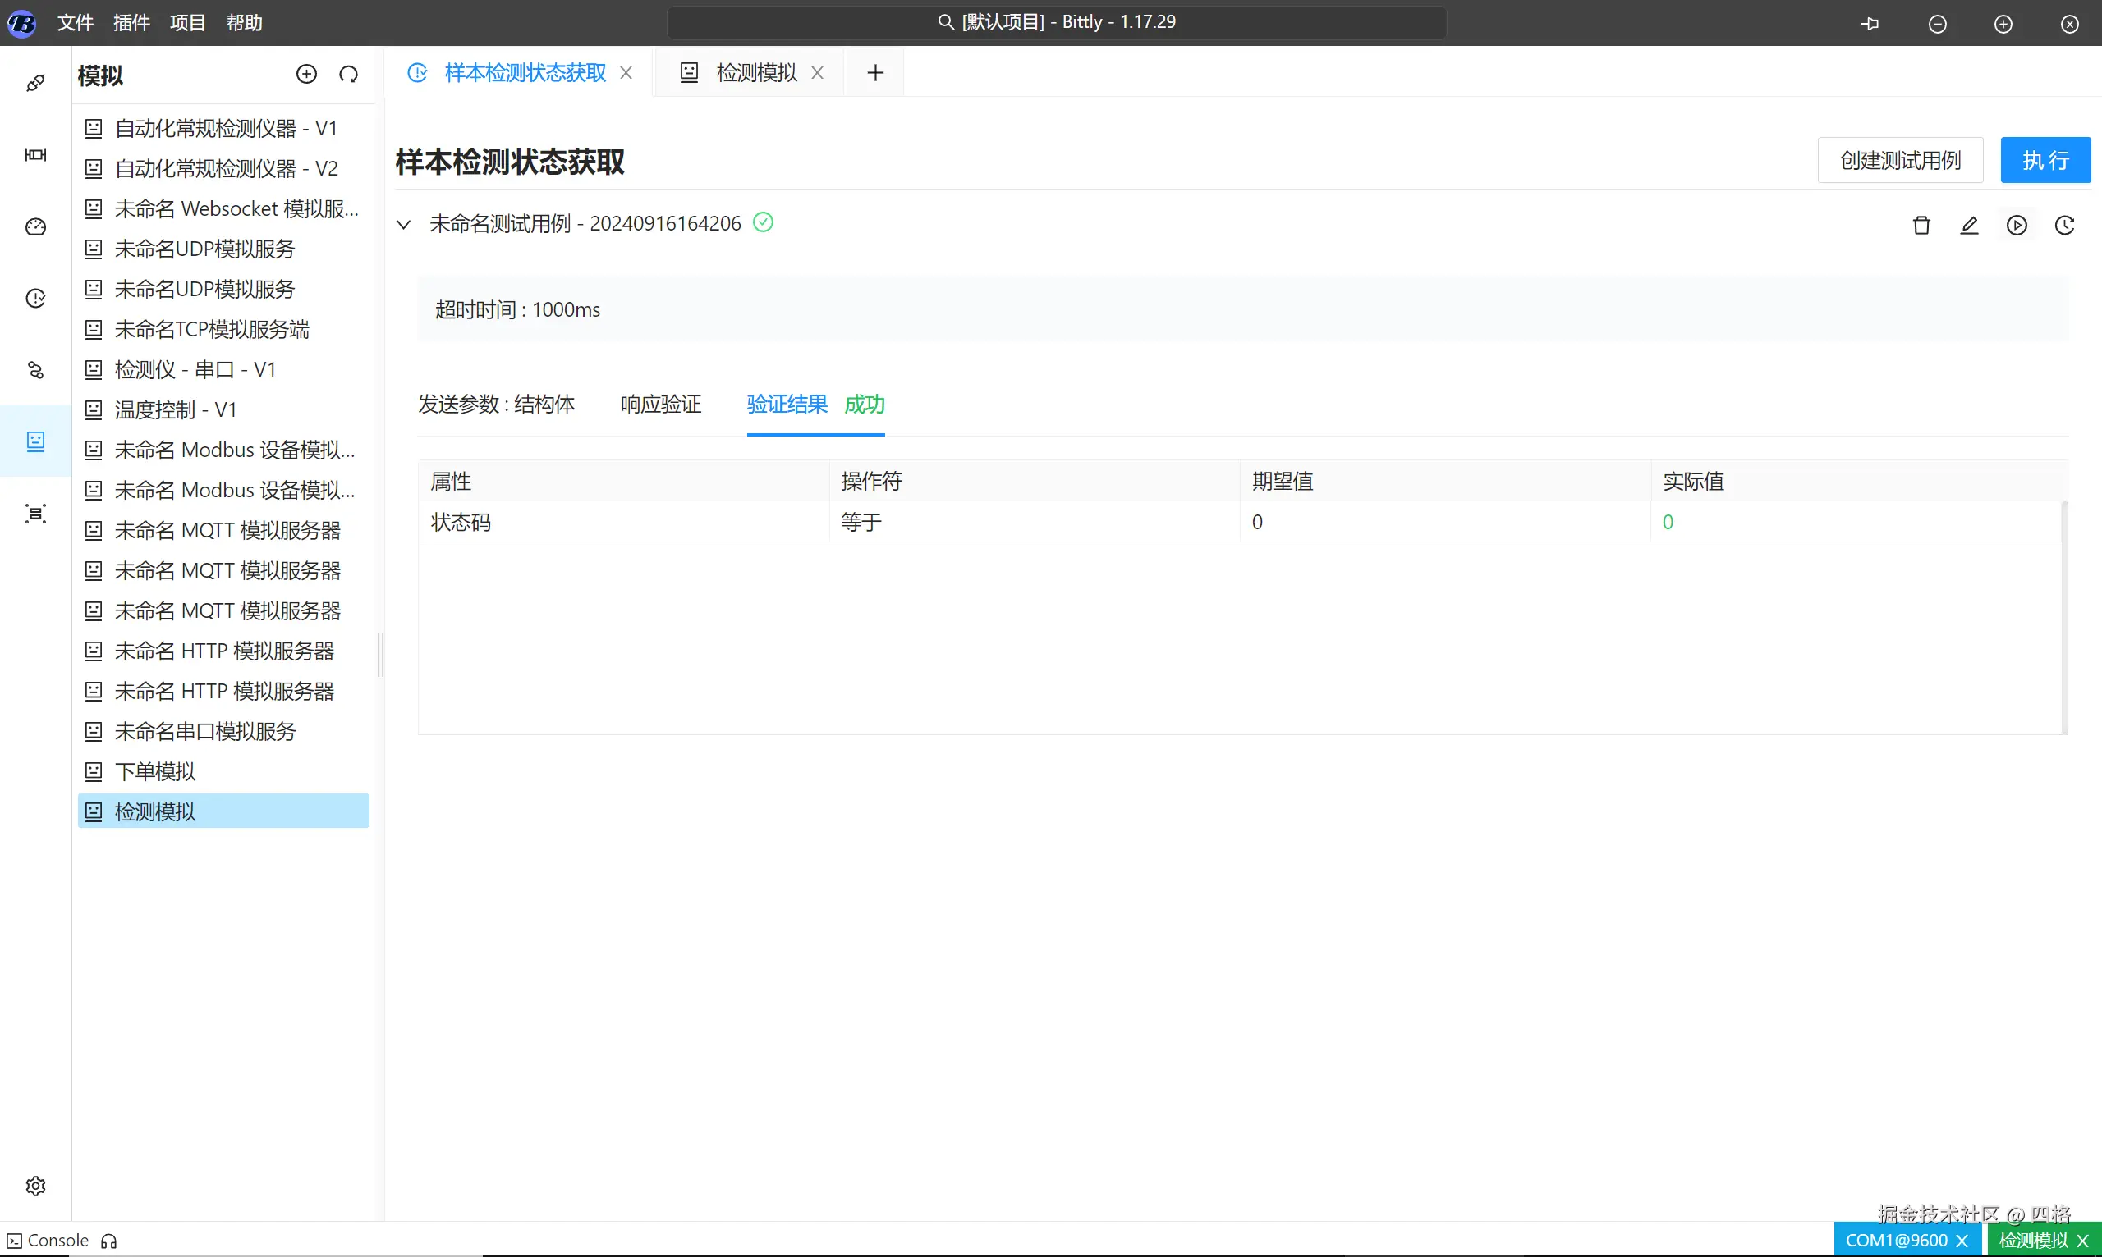Viewport: 2102px width, 1257px height.
Task: Click the headset icon beside Console
Action: click(x=108, y=1241)
